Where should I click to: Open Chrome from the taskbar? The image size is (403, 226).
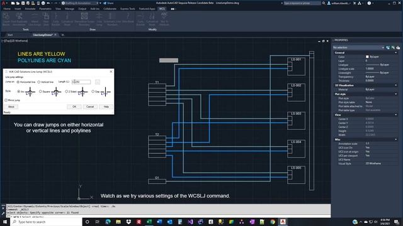(x=273, y=222)
